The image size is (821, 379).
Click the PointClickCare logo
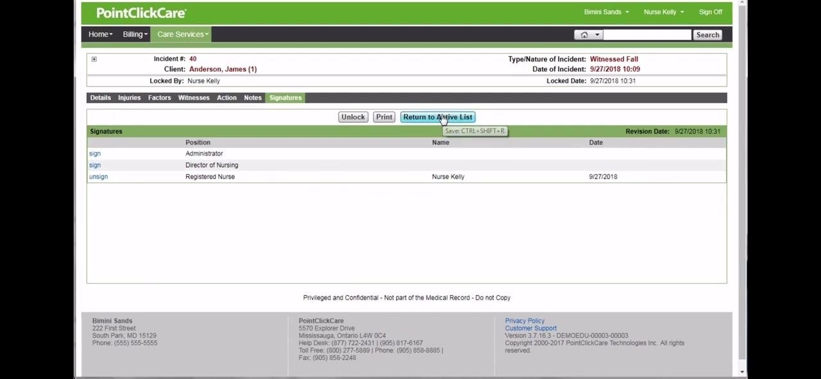(141, 13)
